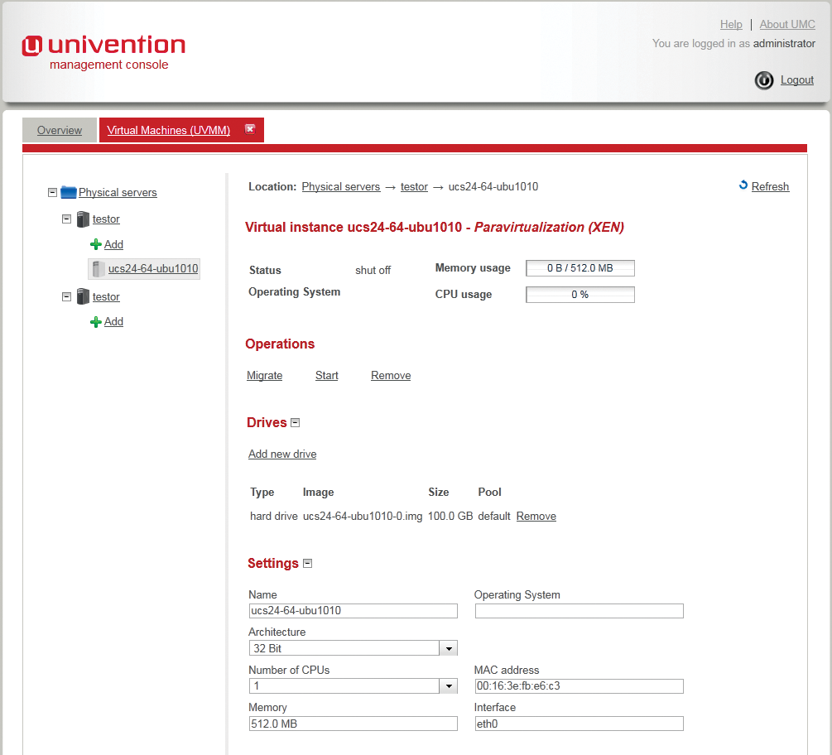The height and width of the screenshot is (755, 832).
Task: Click the Logout power icon
Action: pyautogui.click(x=763, y=79)
